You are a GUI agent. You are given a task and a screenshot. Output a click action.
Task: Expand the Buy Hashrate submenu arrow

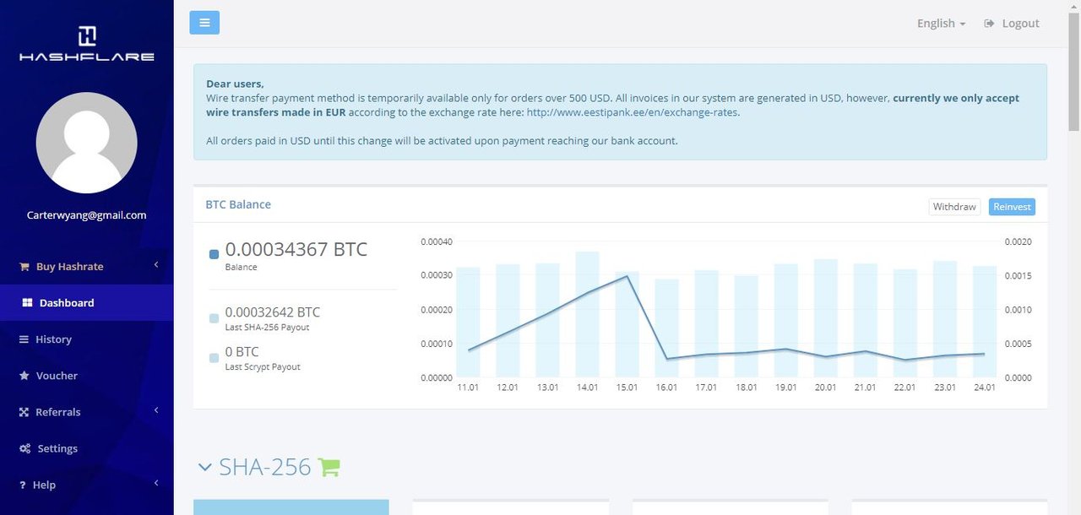pos(156,265)
